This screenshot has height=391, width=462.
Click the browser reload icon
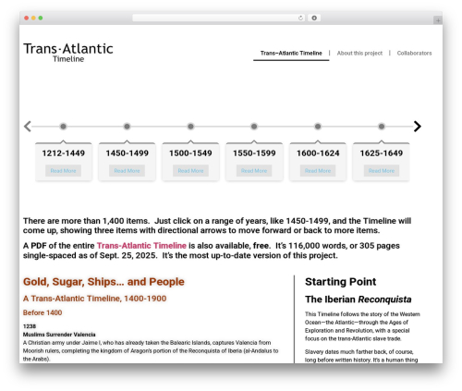pyautogui.click(x=300, y=18)
